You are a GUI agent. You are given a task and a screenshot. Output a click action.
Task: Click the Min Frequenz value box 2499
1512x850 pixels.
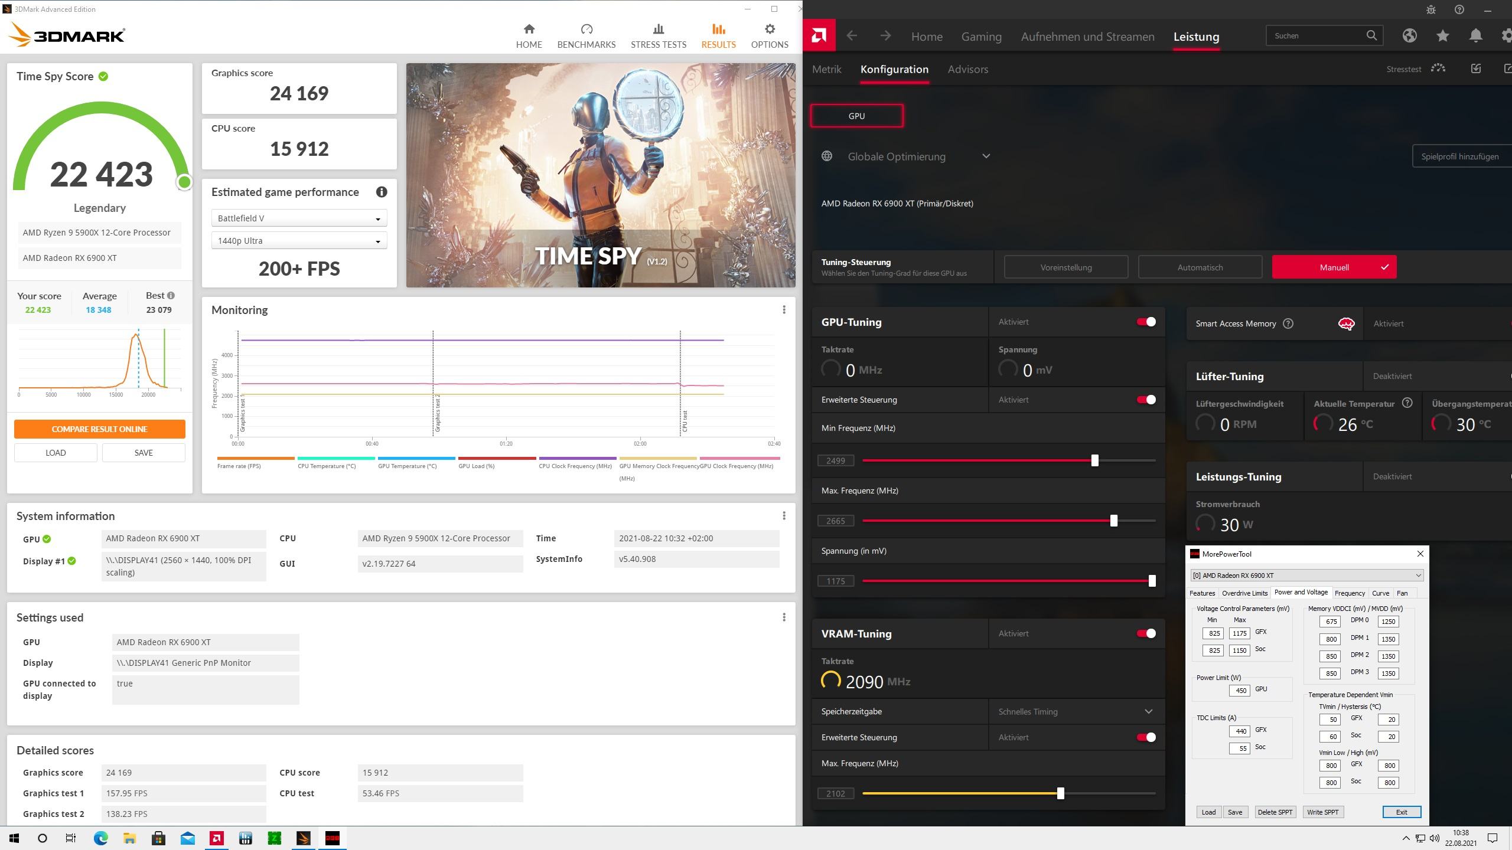pyautogui.click(x=835, y=460)
